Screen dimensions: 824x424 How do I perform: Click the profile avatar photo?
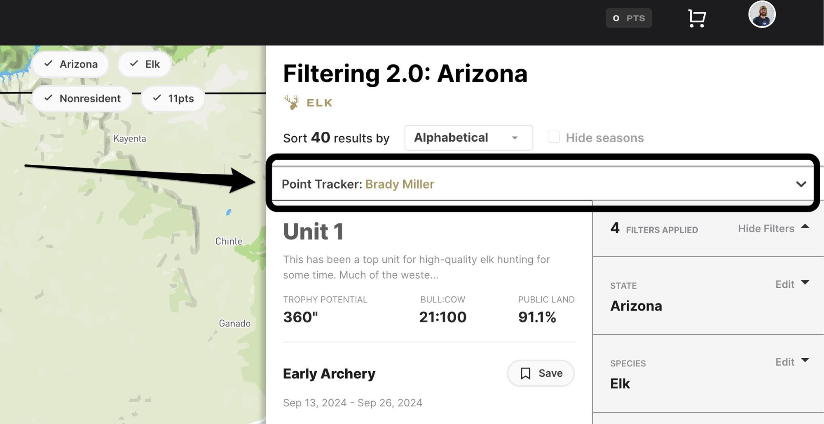[763, 14]
